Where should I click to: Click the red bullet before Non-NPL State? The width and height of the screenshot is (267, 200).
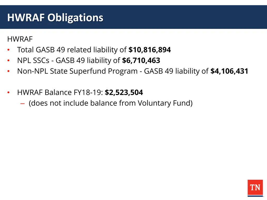9,71
